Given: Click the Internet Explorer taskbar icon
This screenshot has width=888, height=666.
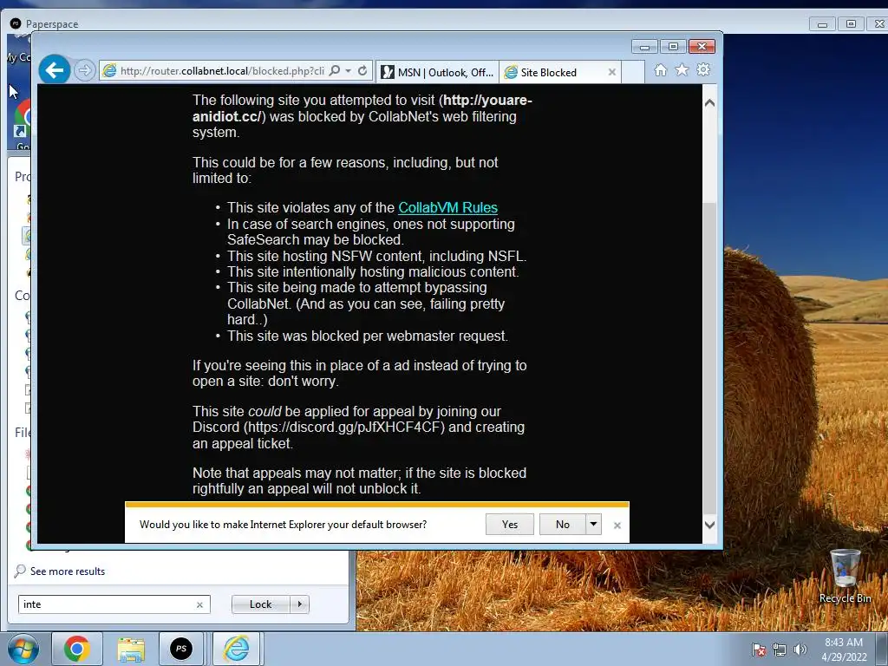Looking at the screenshot, I should (x=236, y=649).
